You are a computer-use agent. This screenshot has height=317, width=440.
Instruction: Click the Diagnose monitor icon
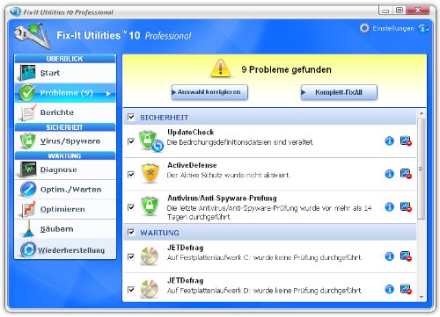tap(27, 169)
